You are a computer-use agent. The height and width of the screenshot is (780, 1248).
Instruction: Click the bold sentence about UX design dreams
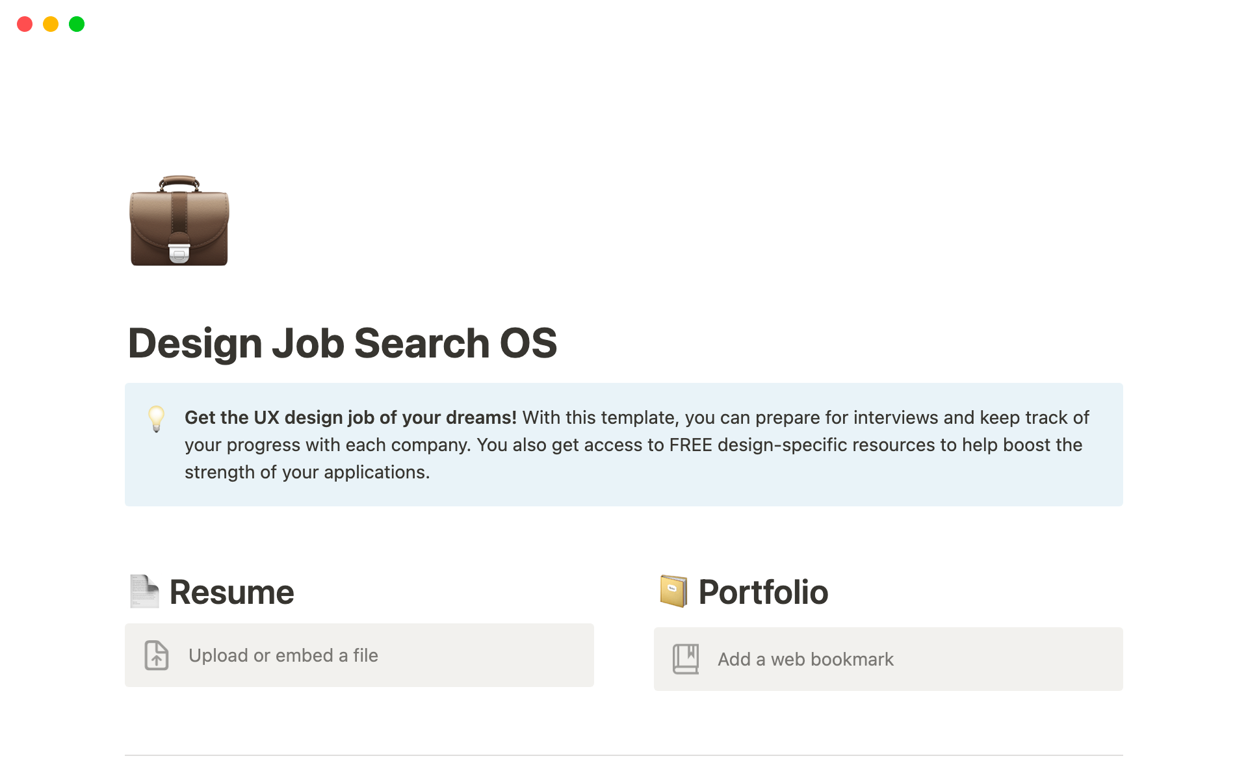point(349,418)
